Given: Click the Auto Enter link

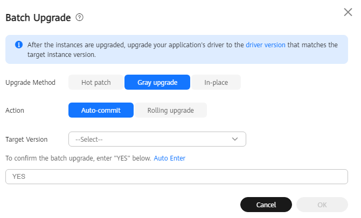Looking at the screenshot, I should (x=169, y=158).
